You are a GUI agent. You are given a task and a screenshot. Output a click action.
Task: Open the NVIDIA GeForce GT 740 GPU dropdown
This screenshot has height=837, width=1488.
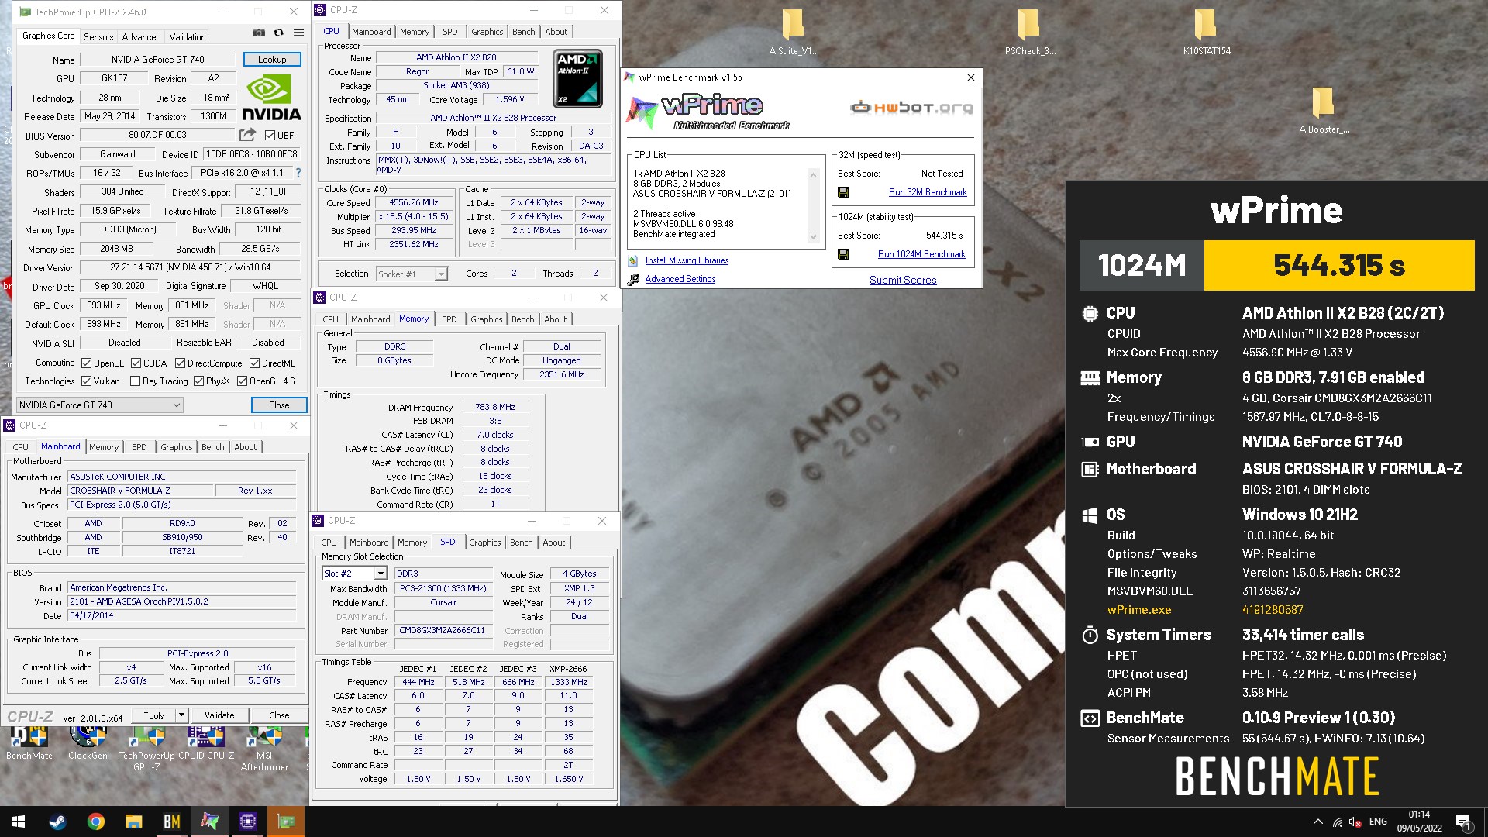click(100, 405)
